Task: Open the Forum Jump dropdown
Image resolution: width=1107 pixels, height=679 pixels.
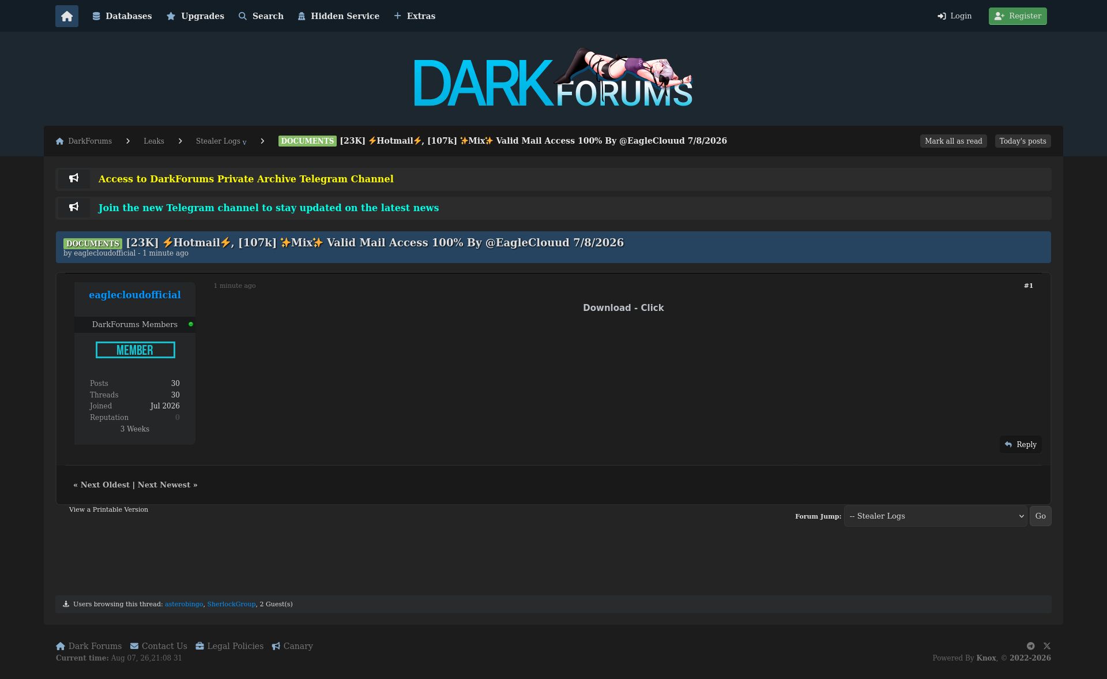Action: 935,516
